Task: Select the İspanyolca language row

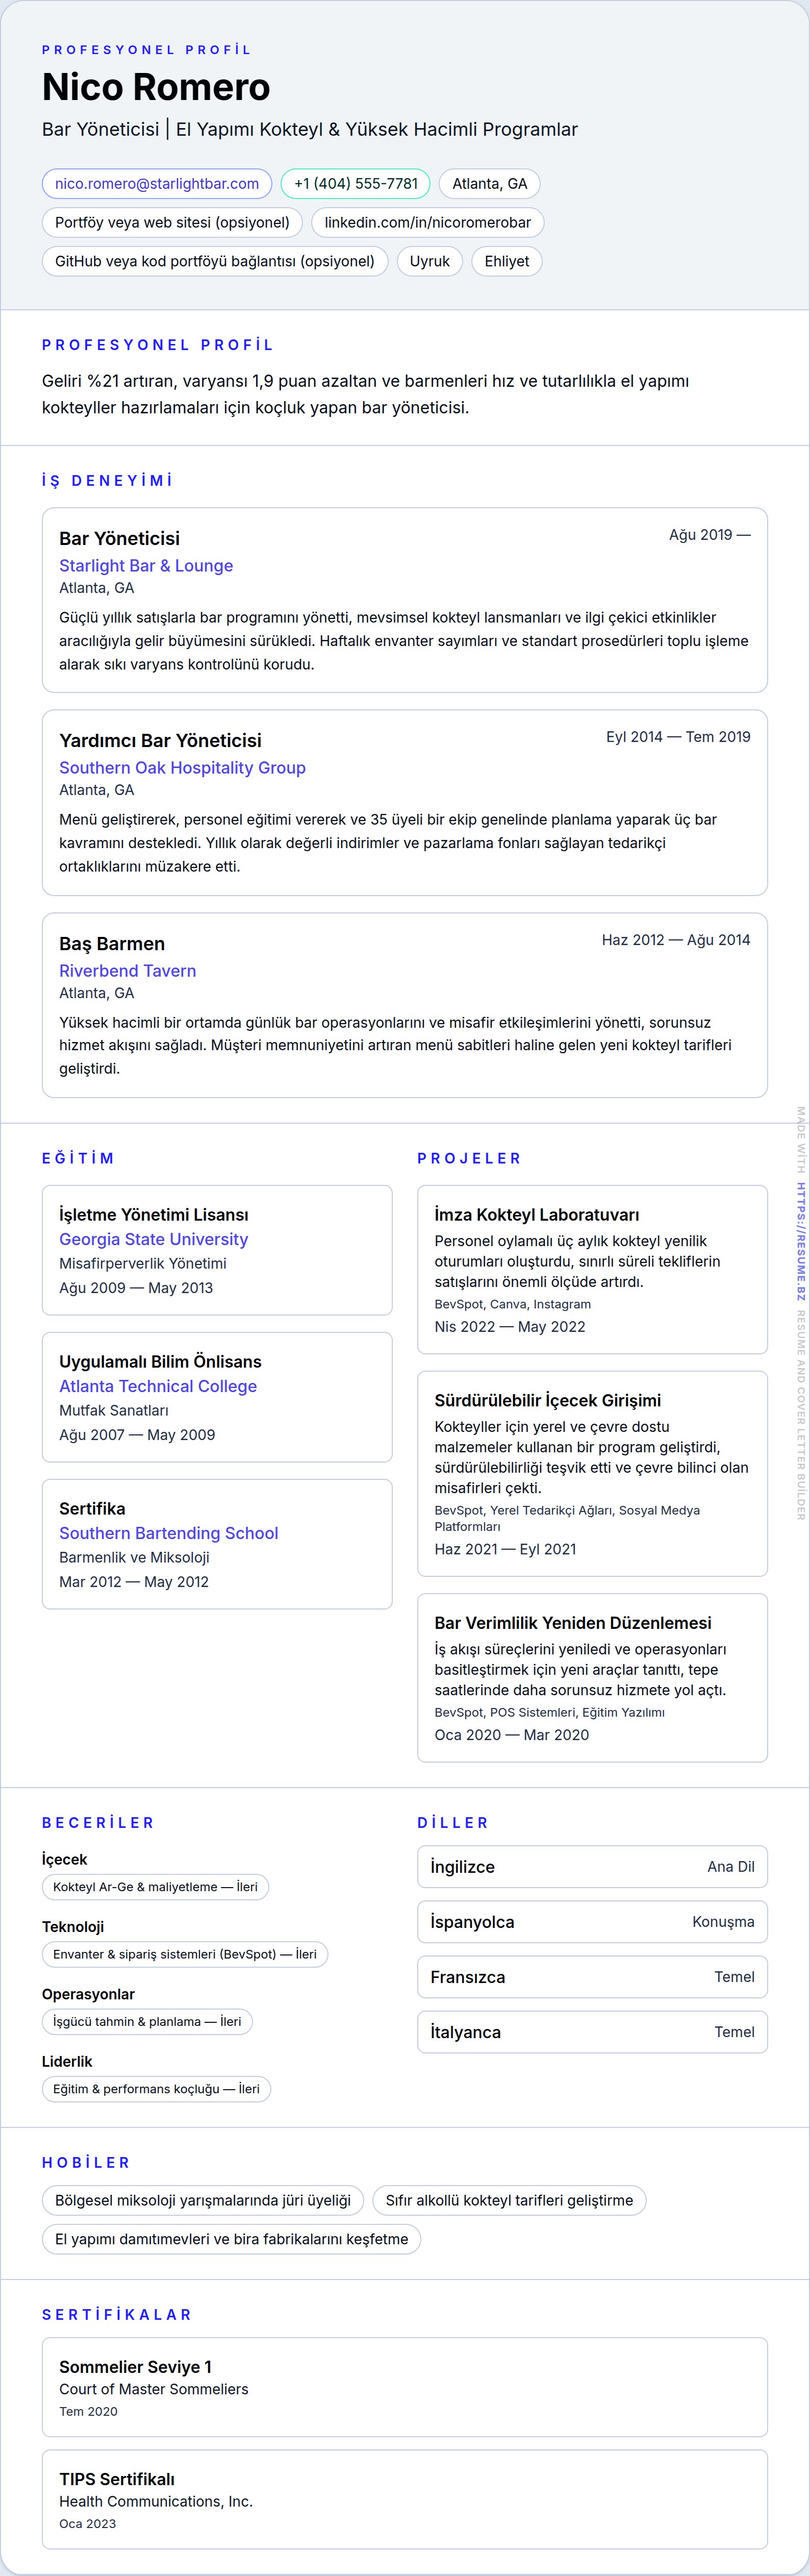Action: click(x=592, y=1922)
